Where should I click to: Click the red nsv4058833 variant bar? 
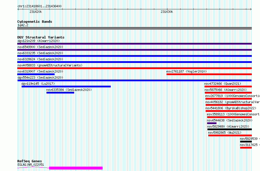[134, 68]
